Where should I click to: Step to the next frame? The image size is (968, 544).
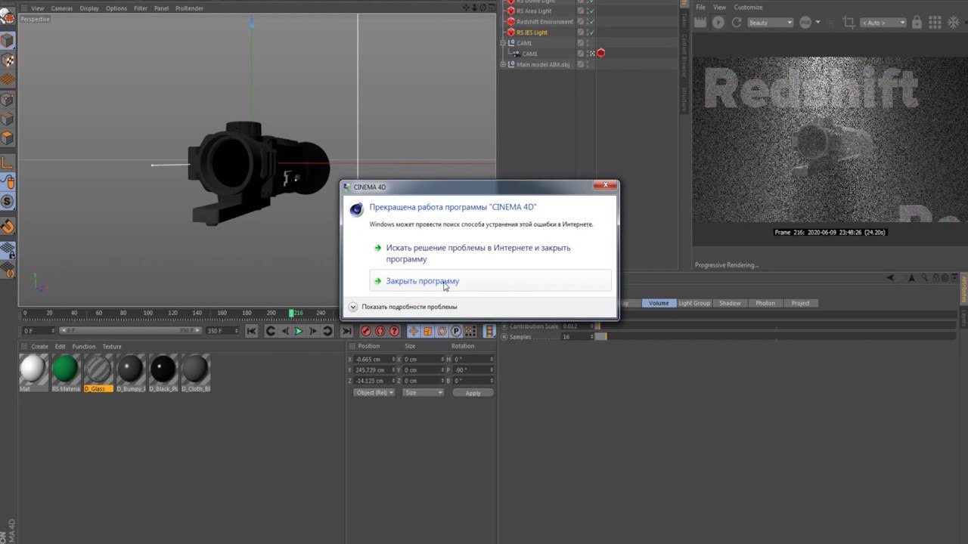click(313, 331)
